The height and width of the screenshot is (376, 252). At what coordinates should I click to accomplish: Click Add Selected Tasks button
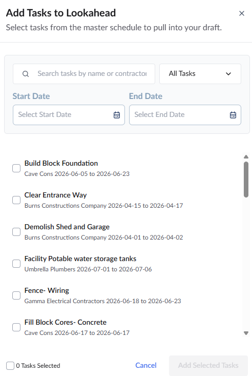tap(208, 365)
